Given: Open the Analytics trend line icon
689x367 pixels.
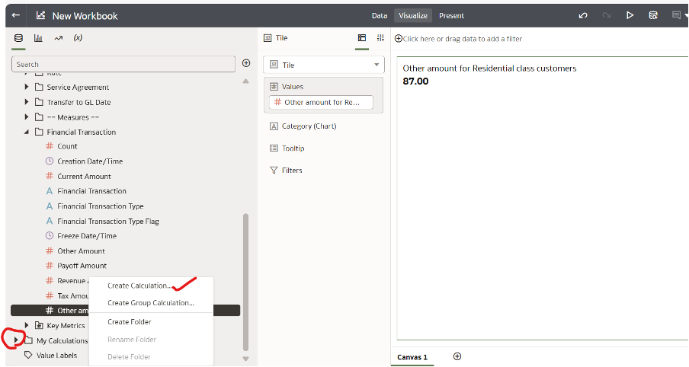Looking at the screenshot, I should point(58,37).
